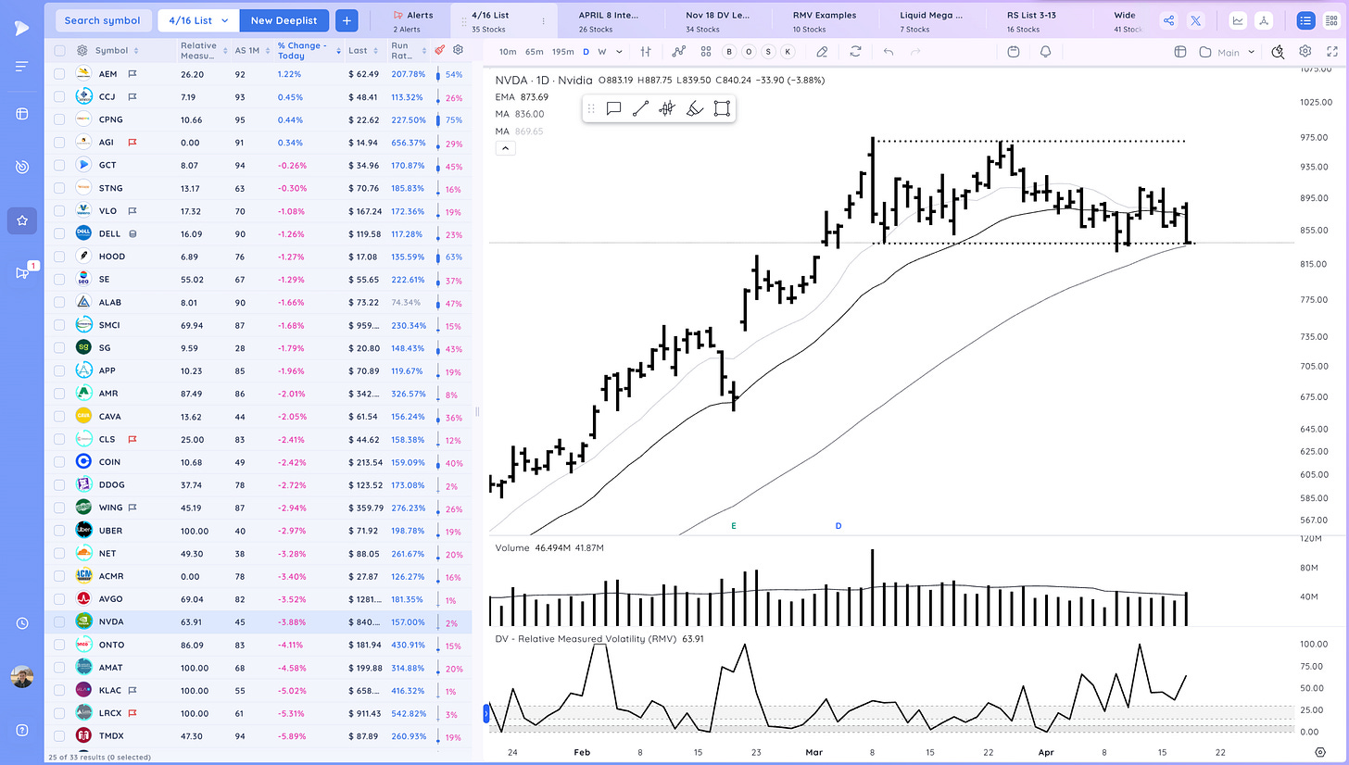Select the eraser icon in chart toolbar
1349x765 pixels.
click(x=822, y=52)
